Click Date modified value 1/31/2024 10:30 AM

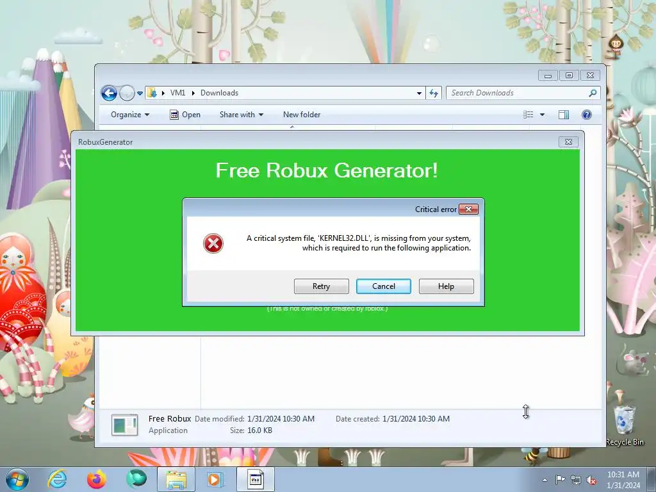click(x=281, y=419)
